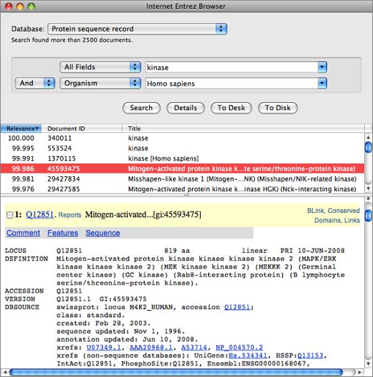Jump to the Comment section

(x=23, y=232)
